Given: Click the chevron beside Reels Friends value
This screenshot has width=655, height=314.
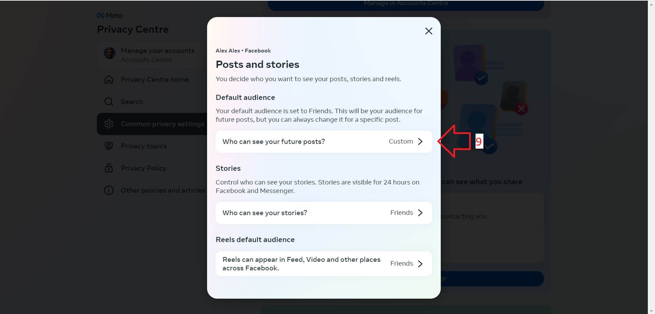Looking at the screenshot, I should [420, 264].
